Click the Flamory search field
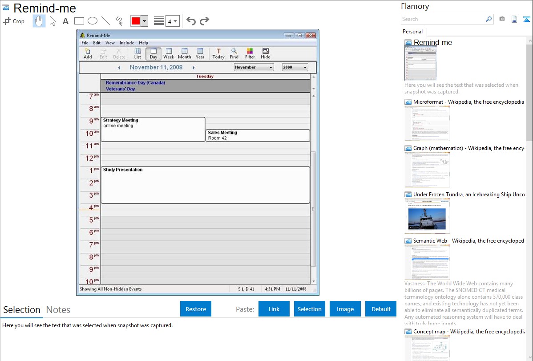 pos(443,19)
